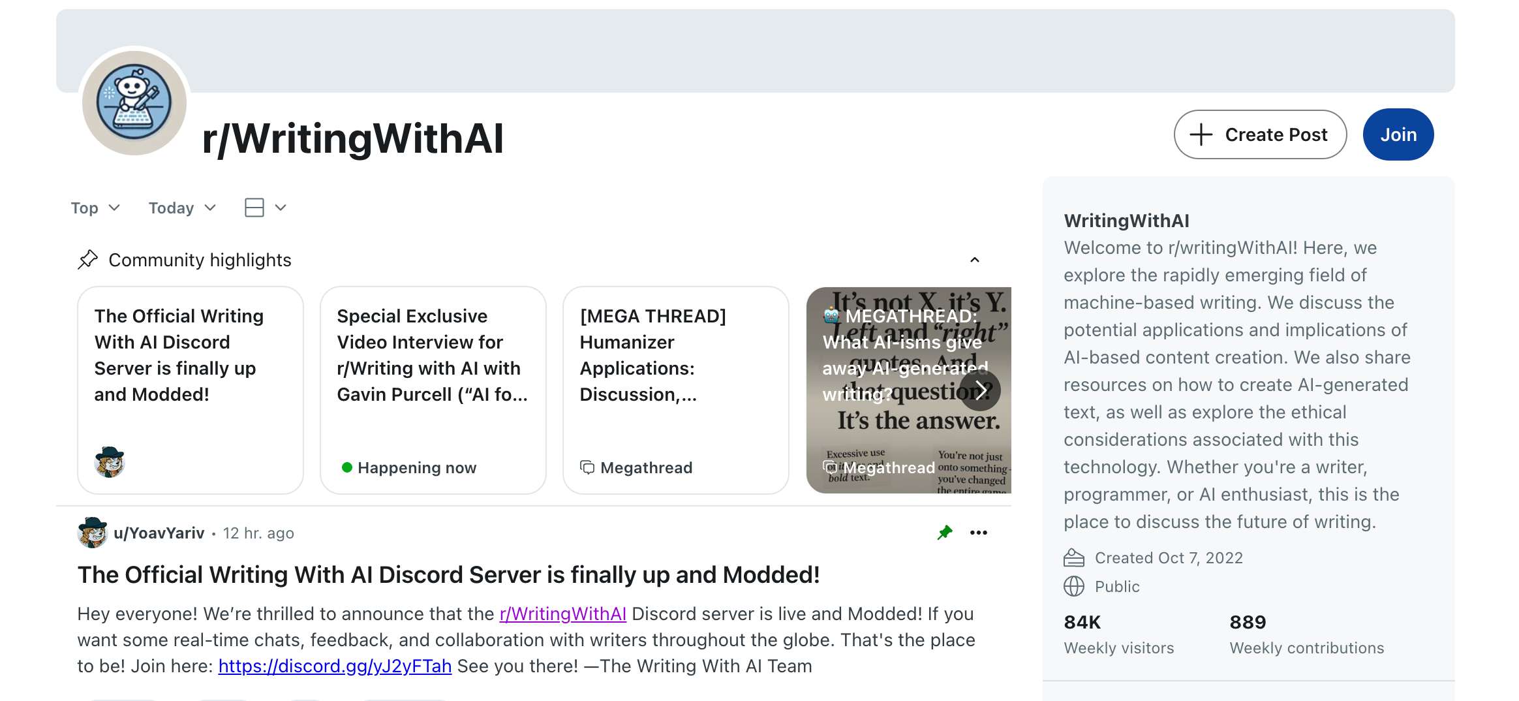Click the plus icon in Create Post
Image resolution: width=1519 pixels, height=701 pixels.
(1201, 134)
